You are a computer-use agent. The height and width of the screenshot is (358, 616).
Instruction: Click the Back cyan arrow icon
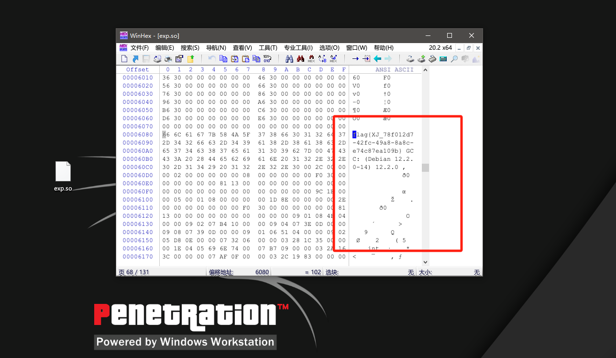[x=377, y=59]
